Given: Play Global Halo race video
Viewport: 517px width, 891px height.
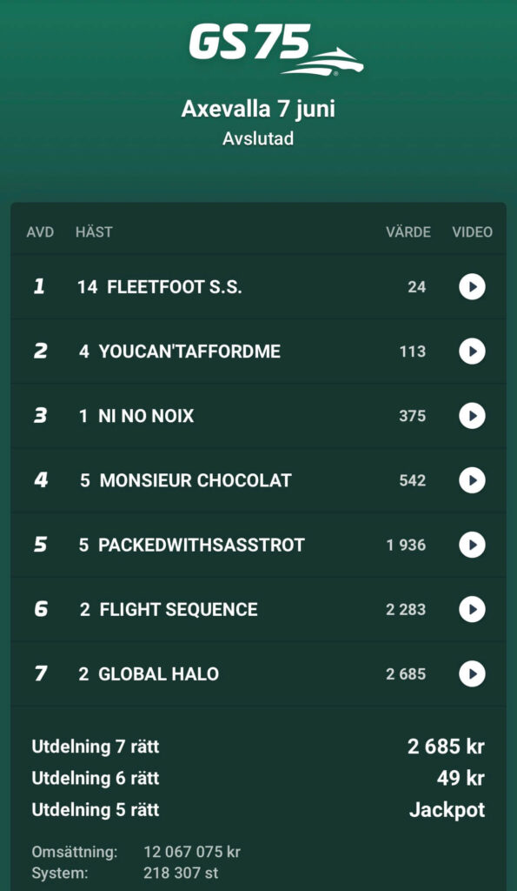Looking at the screenshot, I should tap(472, 674).
